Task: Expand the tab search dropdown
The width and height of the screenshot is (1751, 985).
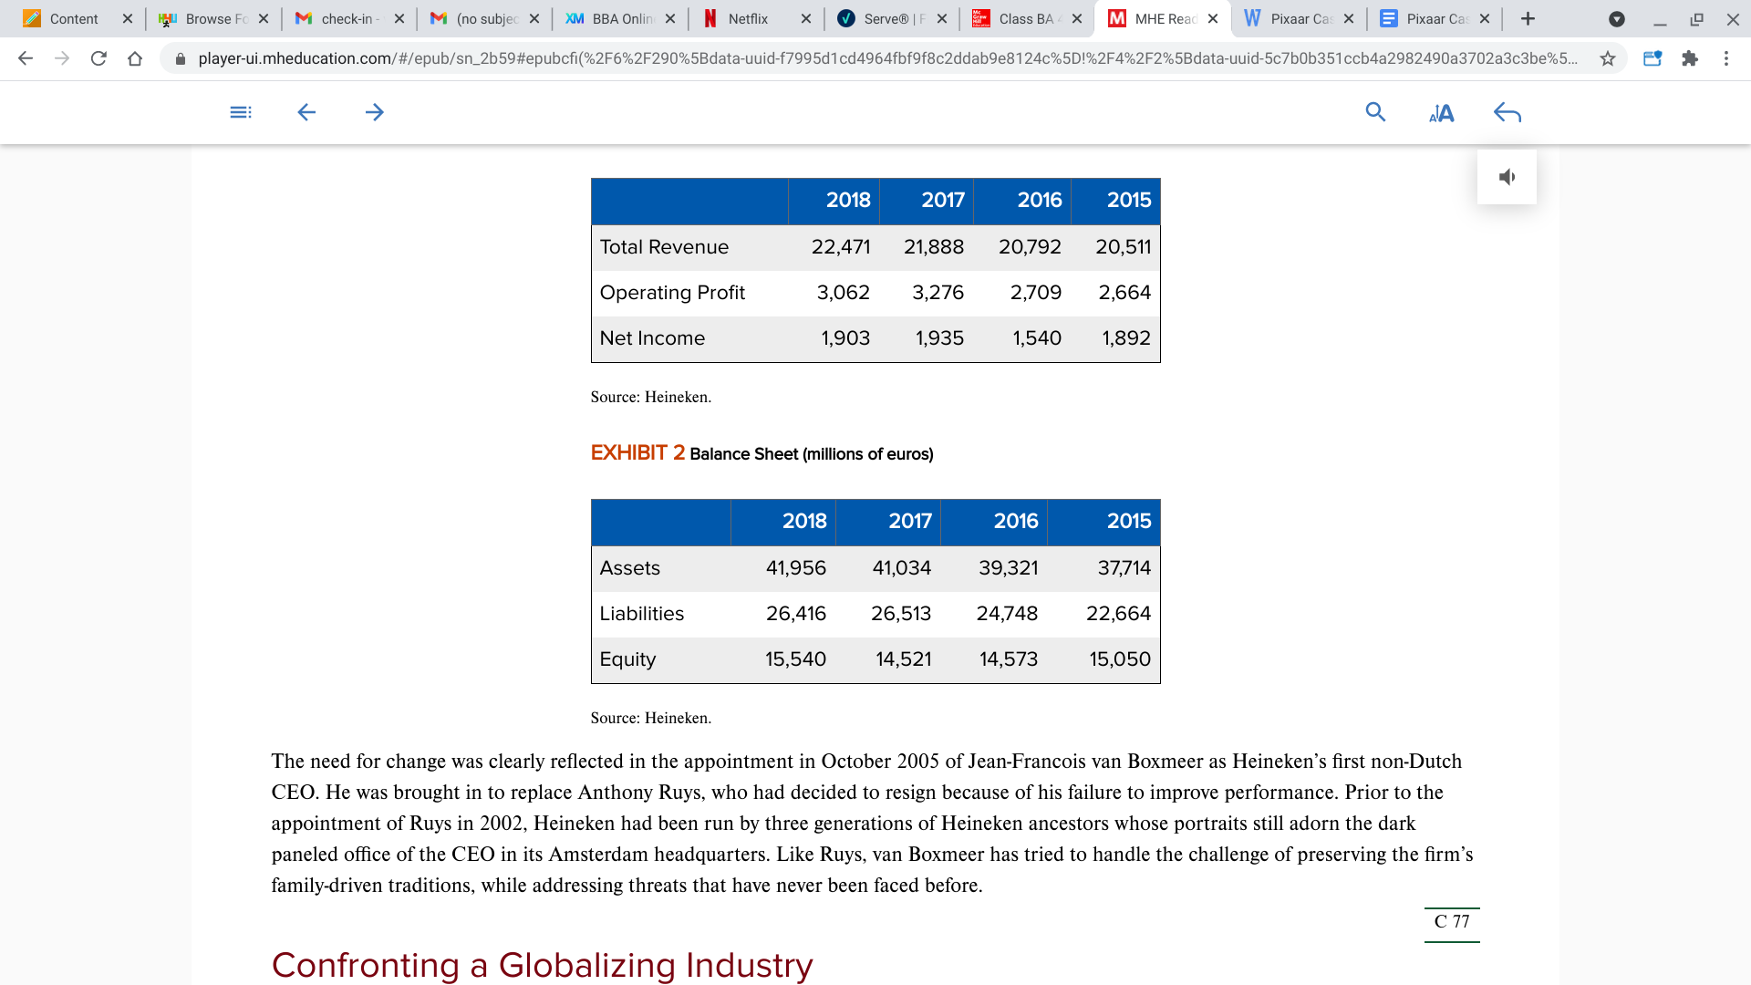Action: point(1616,18)
